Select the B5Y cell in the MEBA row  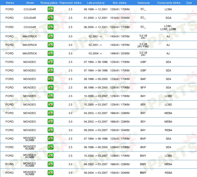pyautogui.click(x=143, y=122)
